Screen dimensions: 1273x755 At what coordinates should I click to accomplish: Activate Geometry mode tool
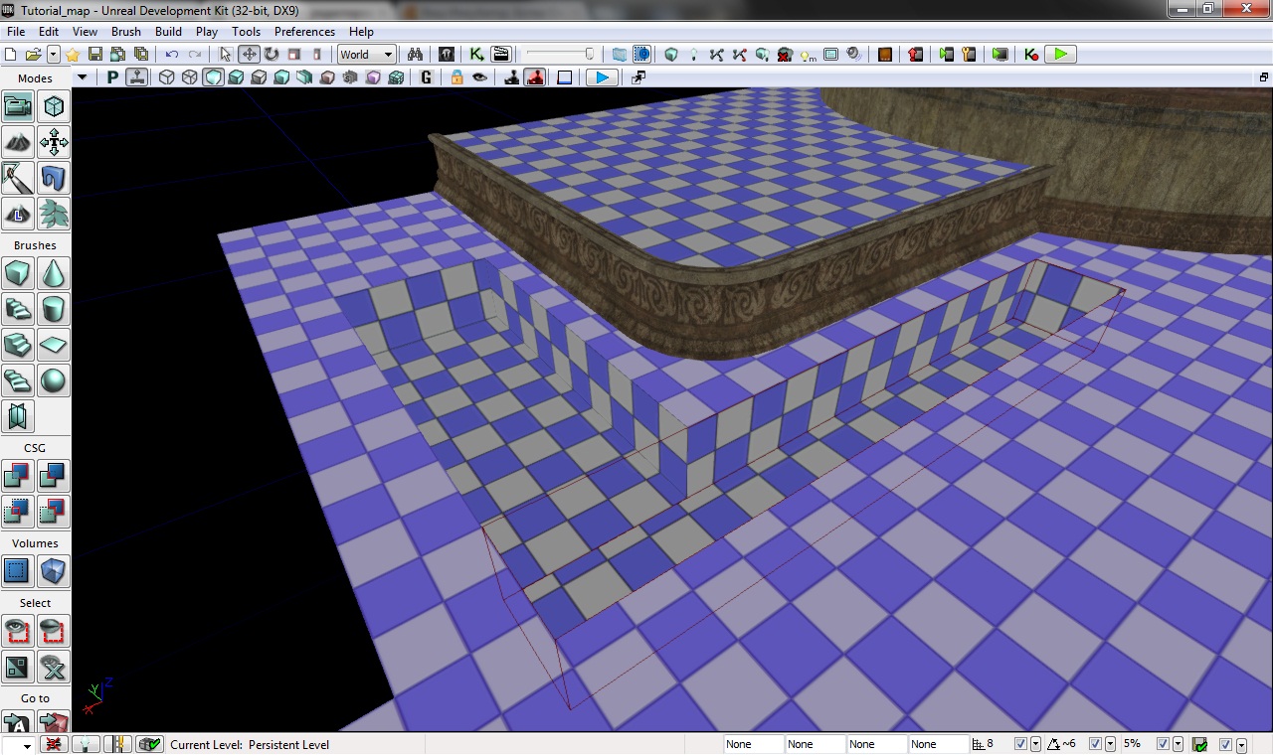pos(53,106)
